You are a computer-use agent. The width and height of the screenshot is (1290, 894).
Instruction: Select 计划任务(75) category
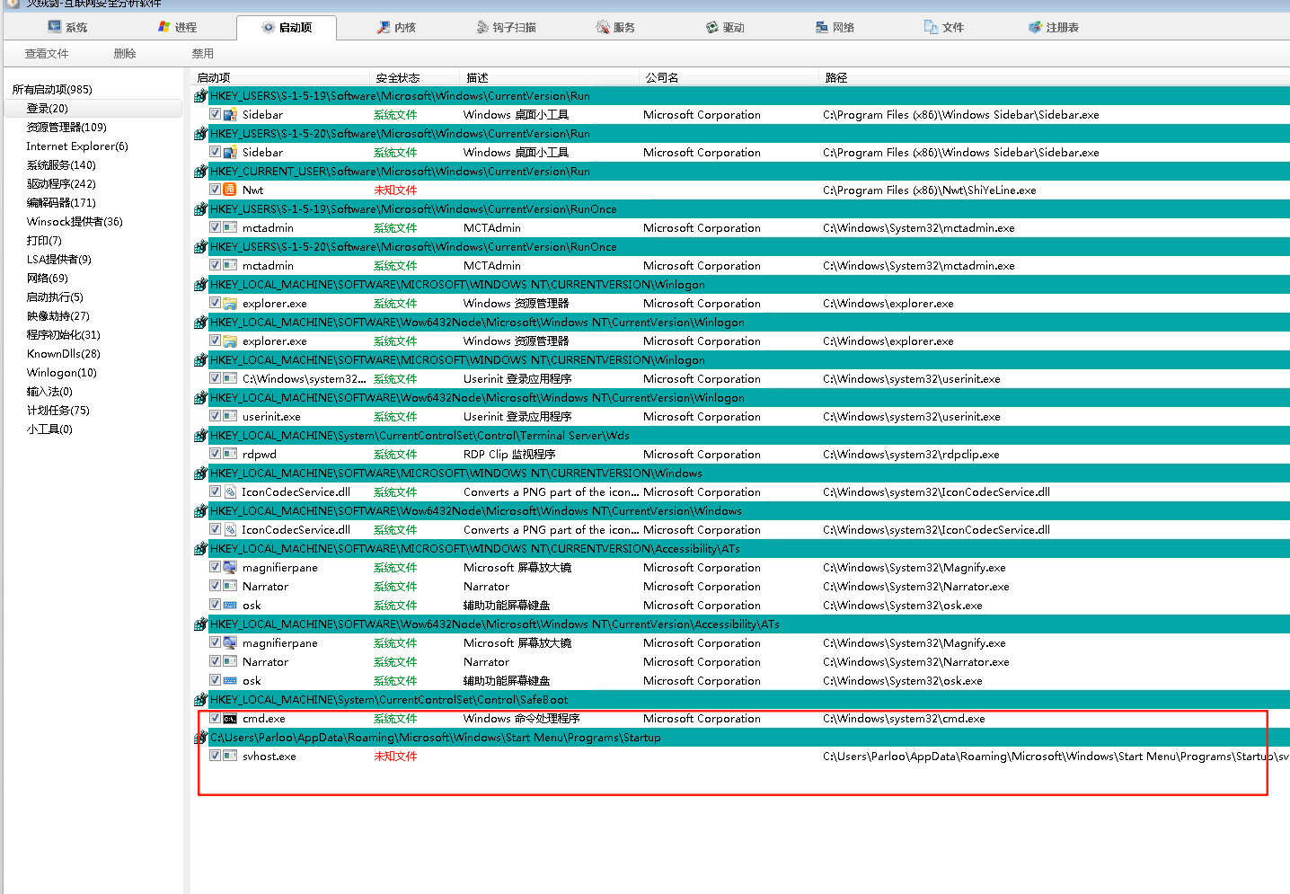[x=58, y=411]
